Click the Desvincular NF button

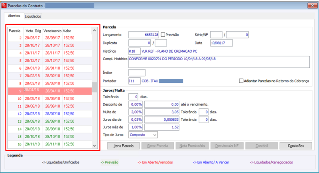pyautogui.click(x=227, y=146)
